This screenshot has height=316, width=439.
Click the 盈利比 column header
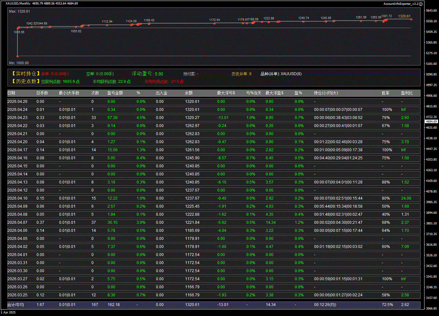(x=407, y=93)
